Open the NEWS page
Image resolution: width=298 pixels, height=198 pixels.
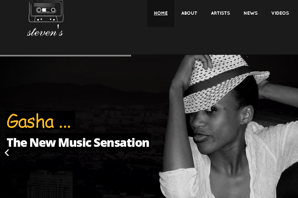pyautogui.click(x=251, y=13)
